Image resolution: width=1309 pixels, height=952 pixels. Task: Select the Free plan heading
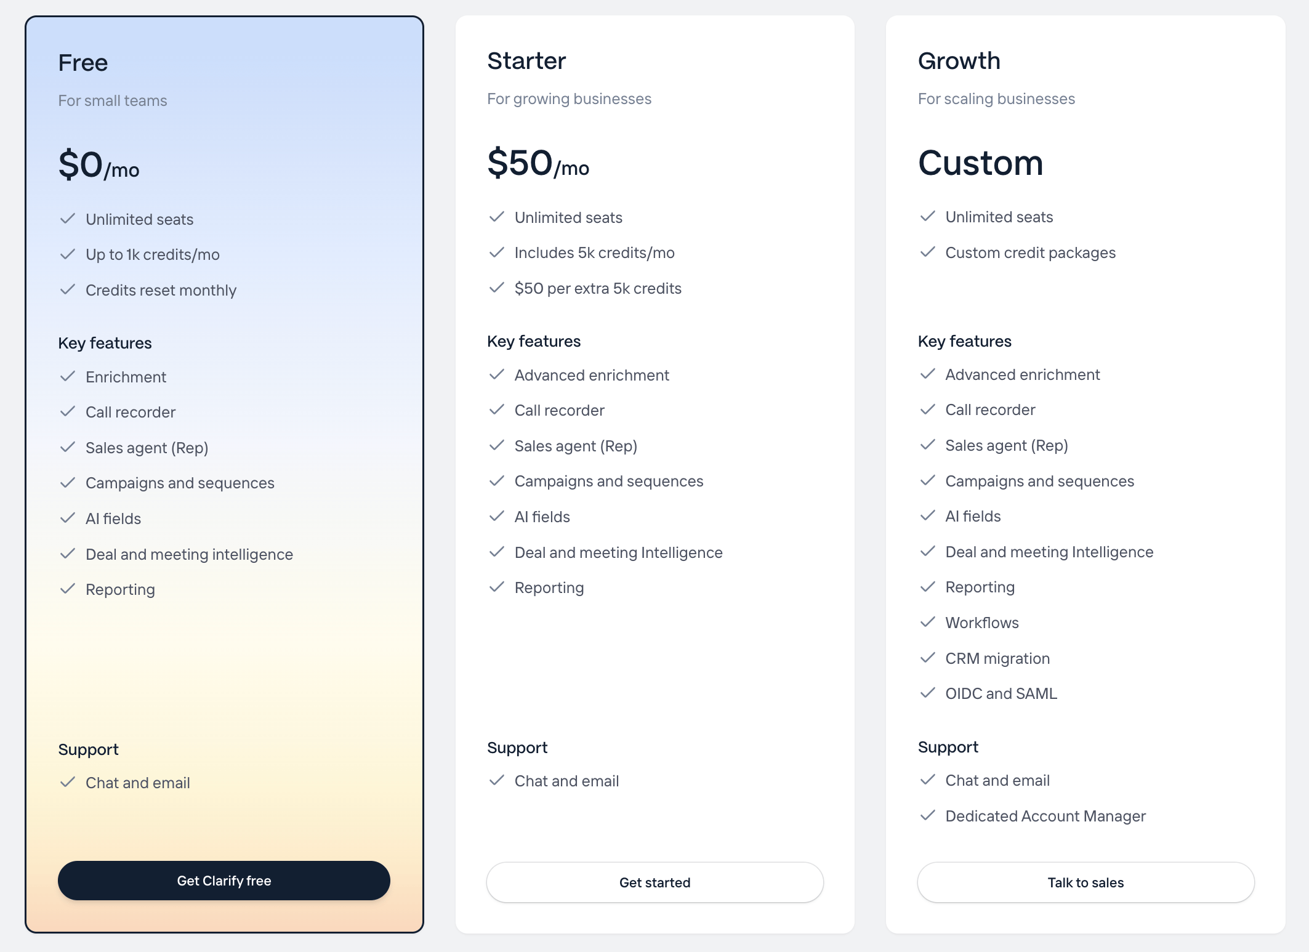[x=83, y=63]
